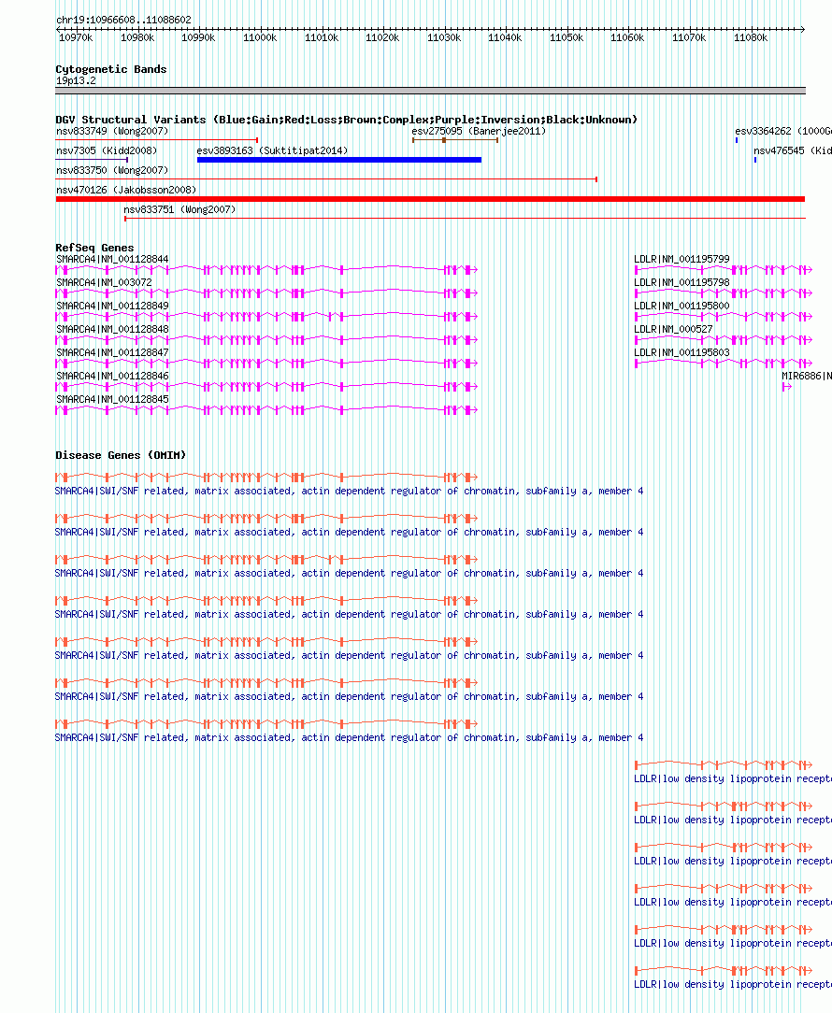
Task: Click the RefSeq Genes track title
Action: (x=94, y=248)
